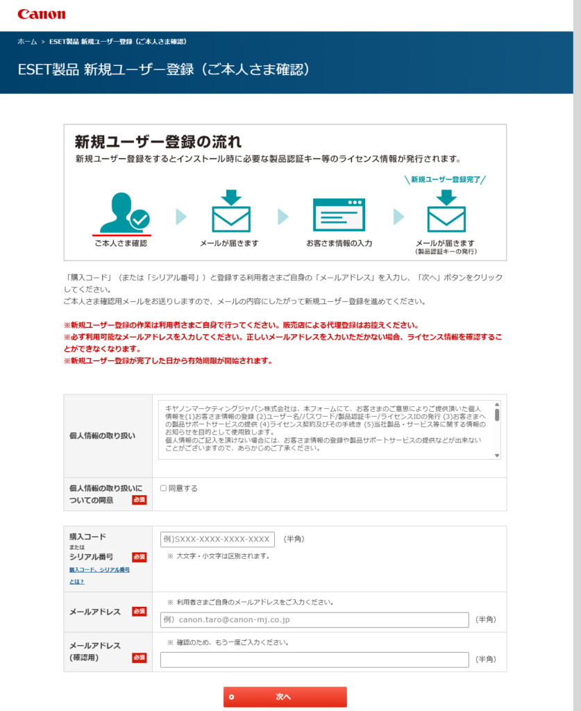This screenshot has height=711, width=581.
Task: Click the page title ESET製品 新規ユーザー登録（ご本人さま確認）
Action: point(163,69)
